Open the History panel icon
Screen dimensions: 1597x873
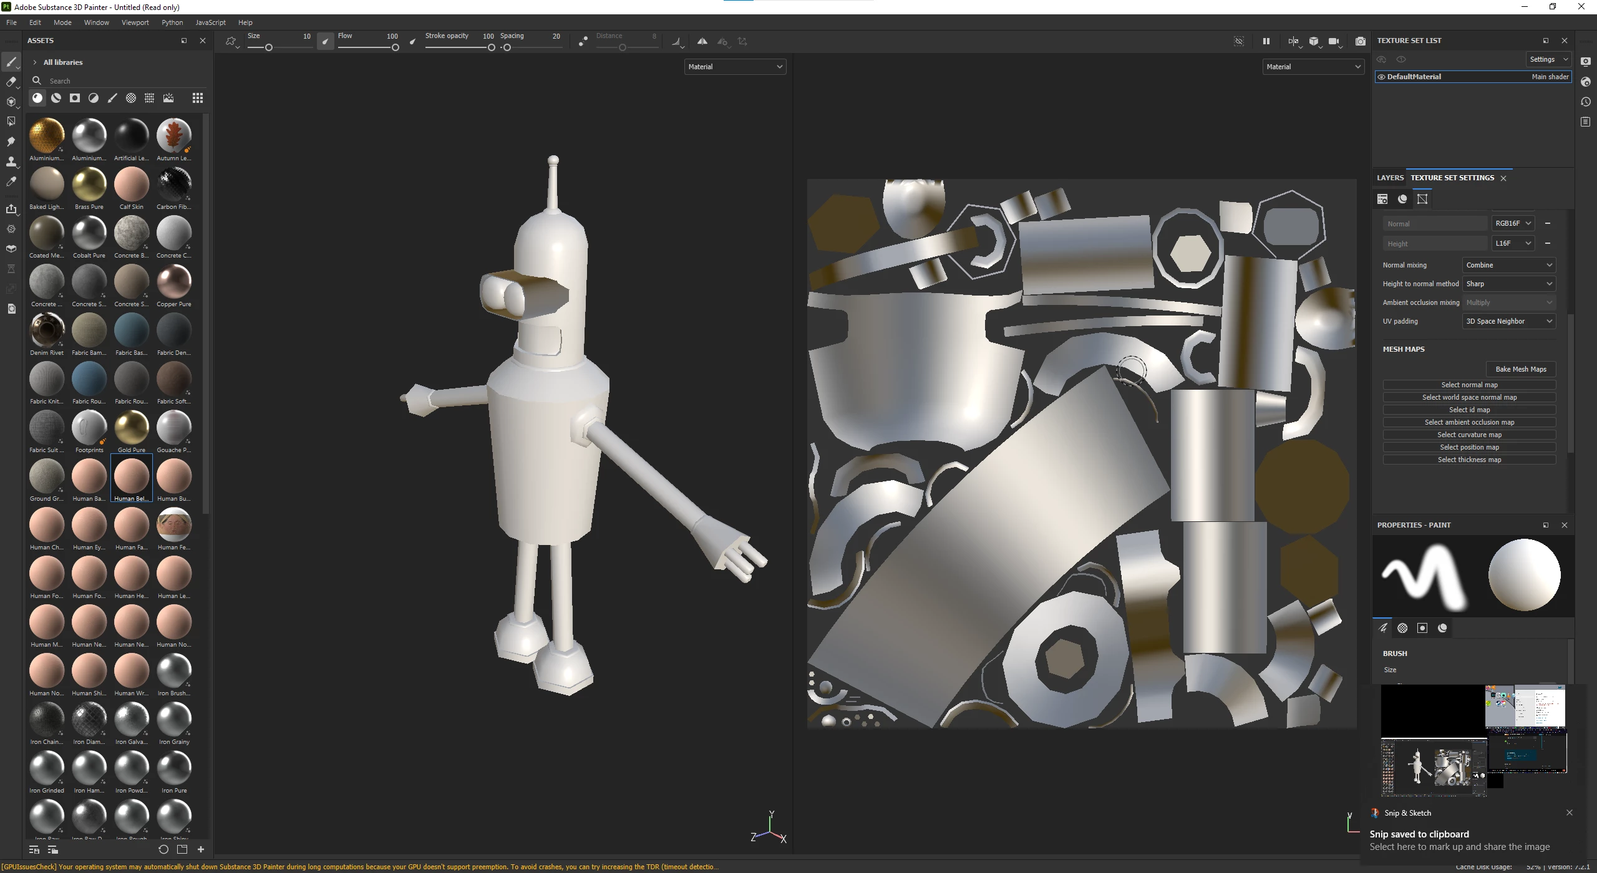pos(1586,102)
